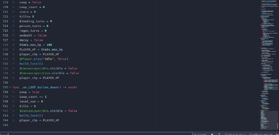Jump to the next search match arrow
Viewport: 279px width, 135px height.
click(x=219, y=135)
